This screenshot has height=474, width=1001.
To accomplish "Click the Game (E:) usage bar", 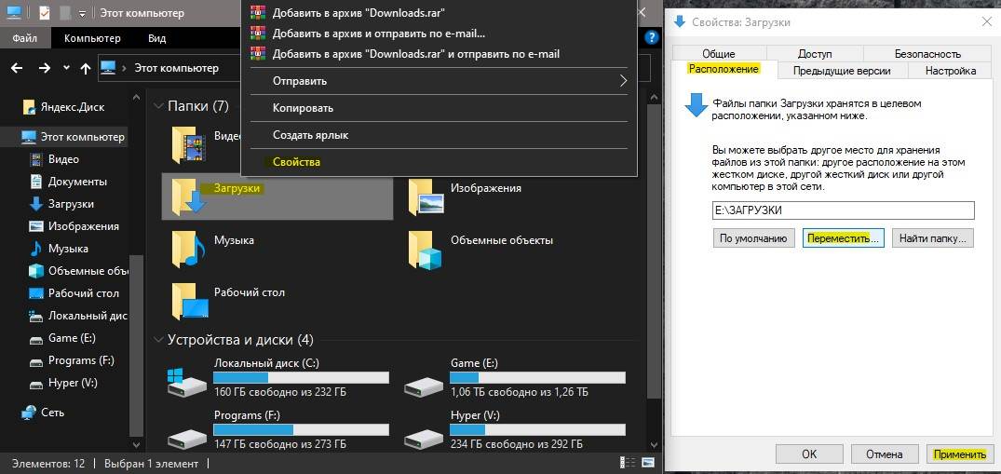I will tap(537, 377).
